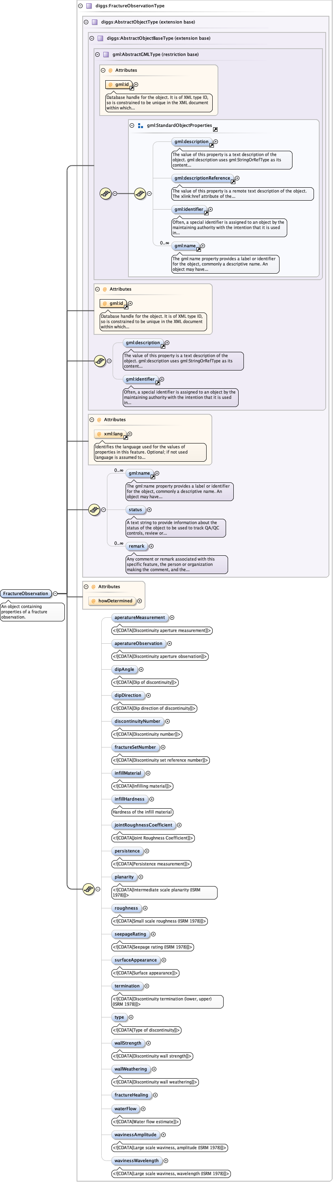Click the gml:StandardObjectProperties group icon
This screenshot has width=333, height=1182.
[x=140, y=125]
